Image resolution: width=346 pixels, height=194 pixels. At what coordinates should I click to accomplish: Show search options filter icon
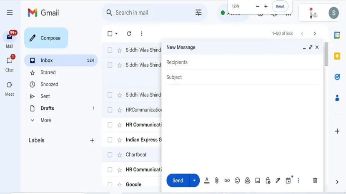[x=198, y=12]
